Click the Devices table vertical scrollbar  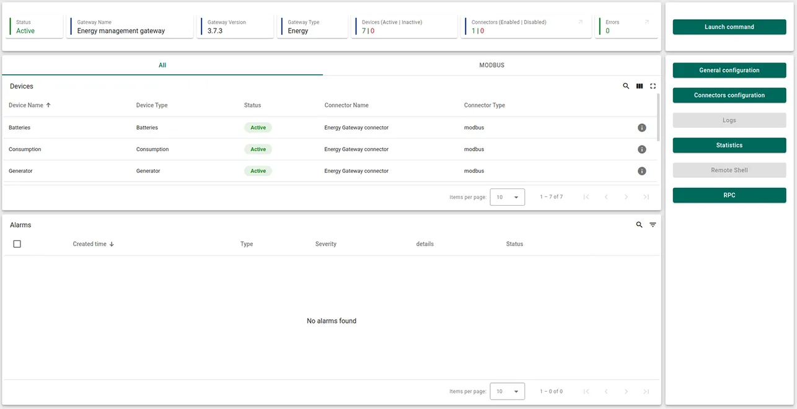[658, 118]
